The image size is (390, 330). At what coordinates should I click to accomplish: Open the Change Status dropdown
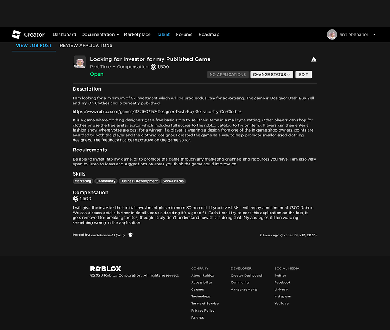coord(272,75)
